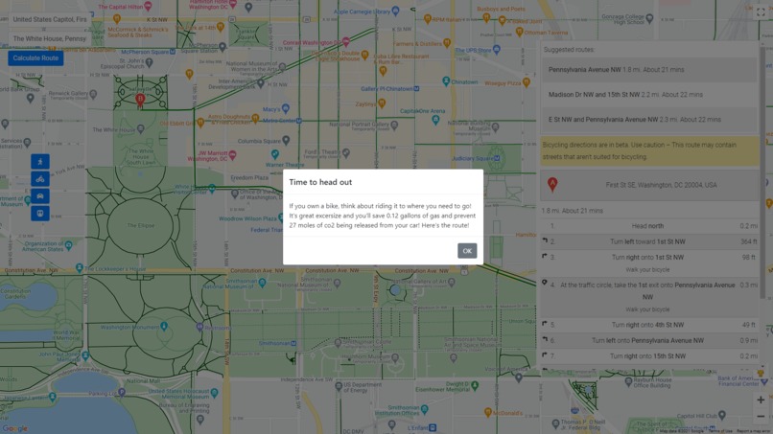The width and height of the screenshot is (773, 434).
Task: Zoom out the map with minus
Action: click(761, 417)
